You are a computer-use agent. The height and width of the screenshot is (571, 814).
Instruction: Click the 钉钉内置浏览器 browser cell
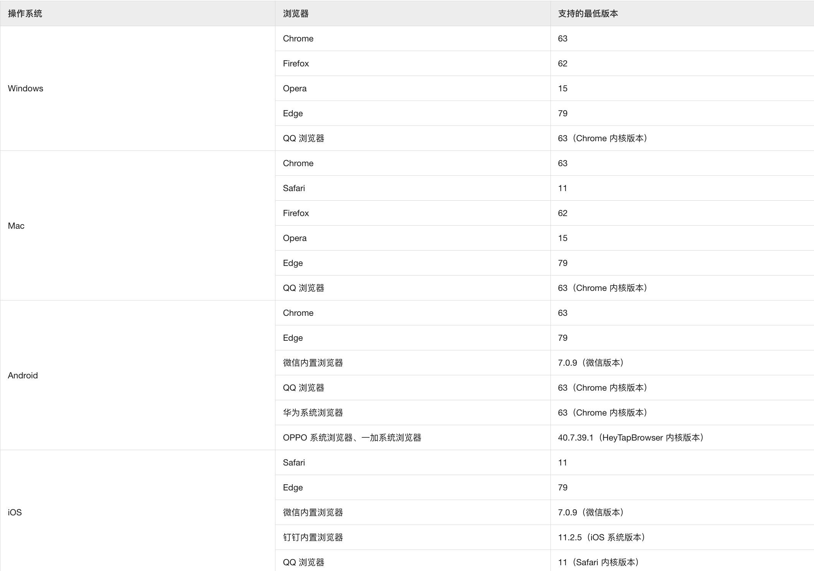[313, 537]
